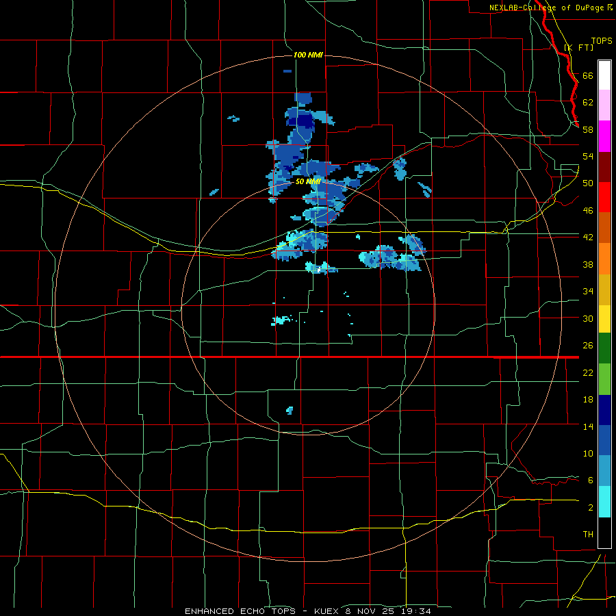Click the '50 NMI' range ring label

(308, 181)
